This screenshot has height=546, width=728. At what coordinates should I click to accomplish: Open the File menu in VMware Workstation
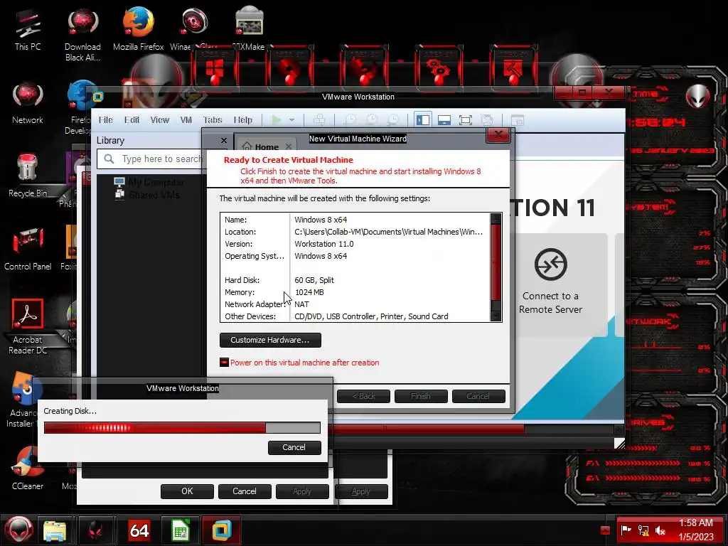(x=106, y=119)
